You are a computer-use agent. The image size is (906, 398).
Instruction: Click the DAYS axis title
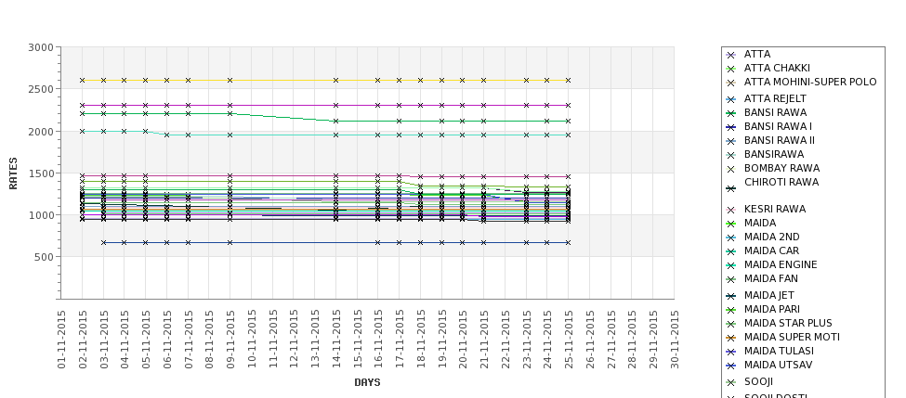pyautogui.click(x=367, y=382)
